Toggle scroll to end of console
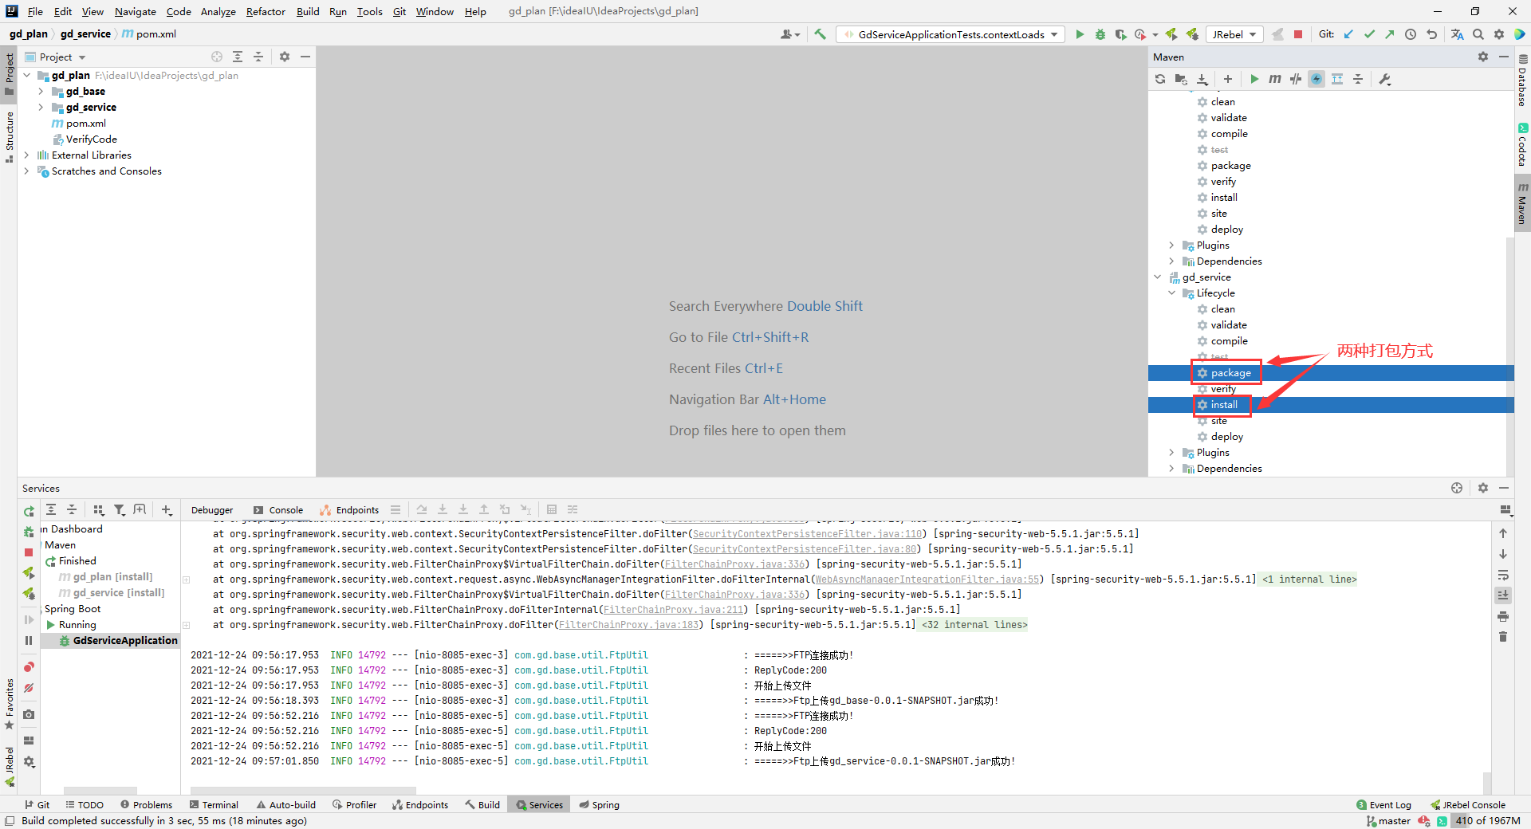1531x829 pixels. tap(1503, 595)
